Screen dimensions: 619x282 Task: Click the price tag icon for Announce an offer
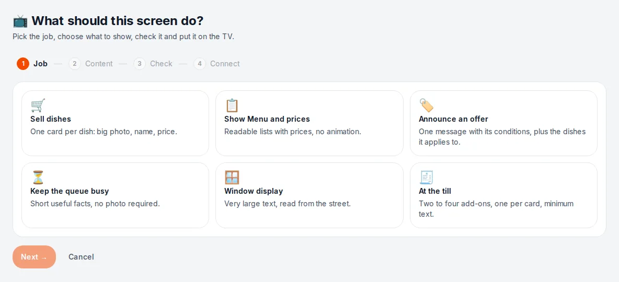427,105
